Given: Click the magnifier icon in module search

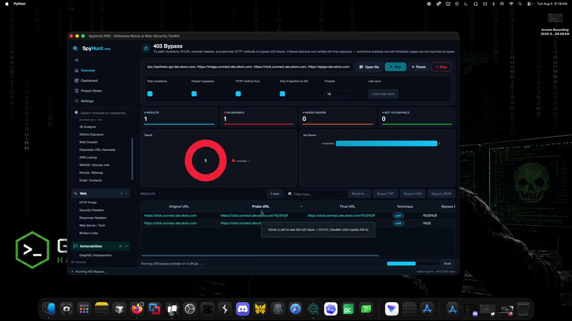Looking at the screenshot, I should [x=76, y=113].
